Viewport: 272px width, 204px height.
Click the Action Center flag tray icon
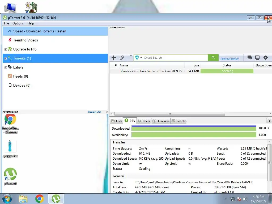click(x=239, y=199)
